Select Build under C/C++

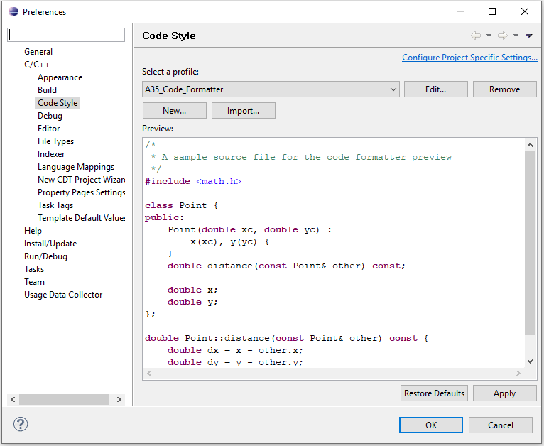click(47, 90)
